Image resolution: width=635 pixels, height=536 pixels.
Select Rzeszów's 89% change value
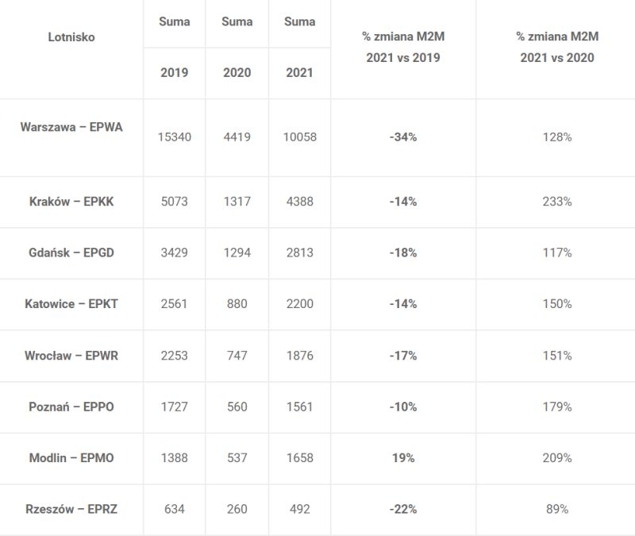coord(557,509)
